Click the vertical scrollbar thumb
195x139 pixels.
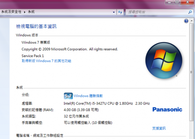click(x=192, y=72)
